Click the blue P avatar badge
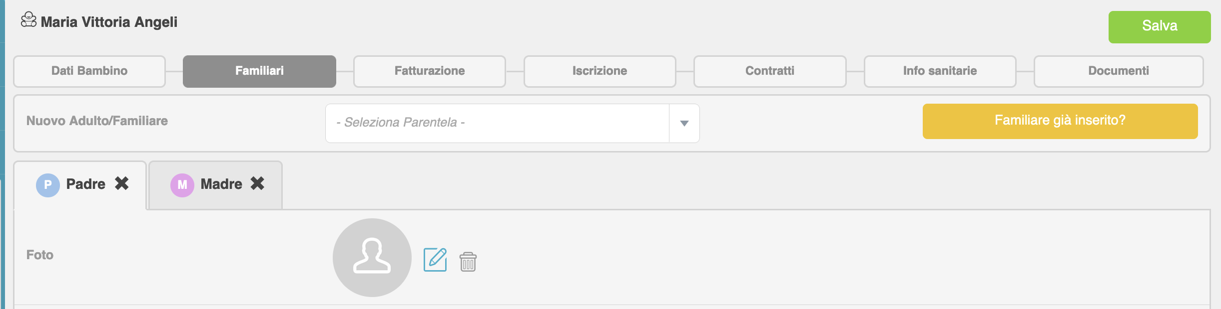The image size is (1221, 309). point(48,185)
